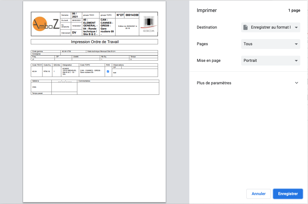Click the AmbaZ logo in preview
The width and height of the screenshot is (308, 204).
pos(46,24)
